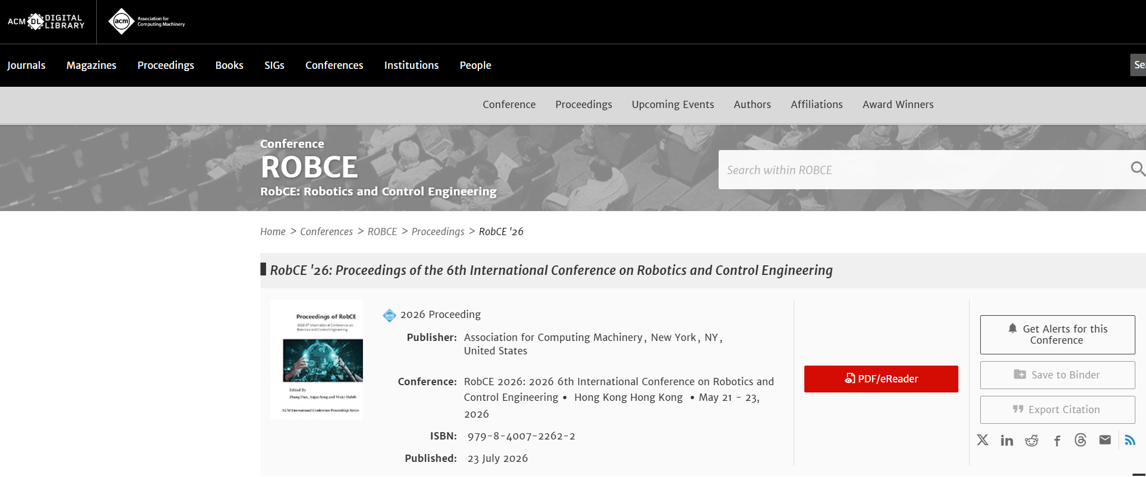Open the People menu item
This screenshot has width=1146, height=477.
[x=476, y=66]
